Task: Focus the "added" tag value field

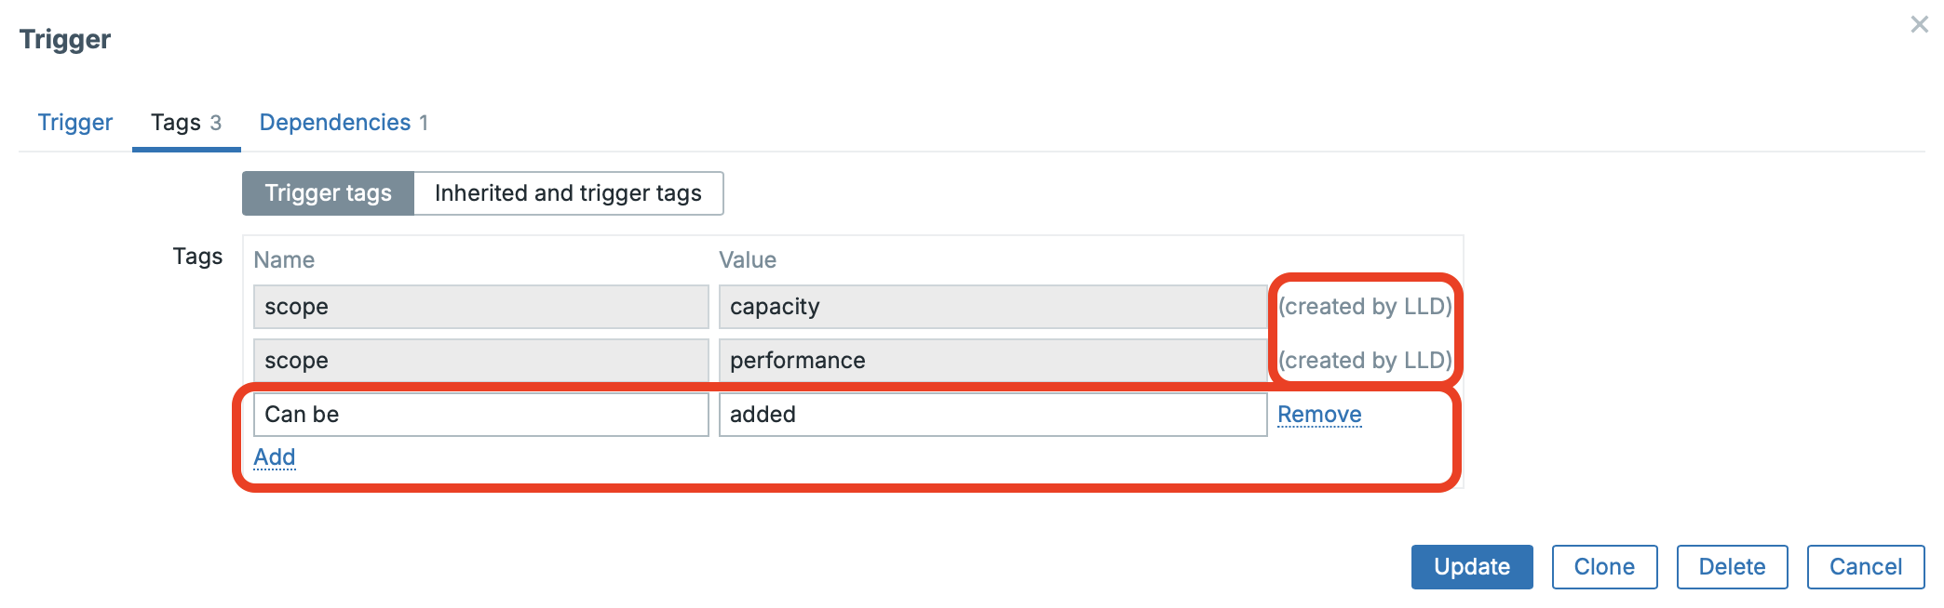Action: click(992, 415)
